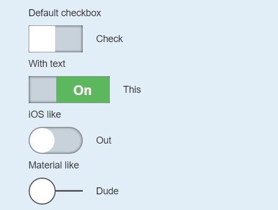Turn off the green On switch
Screen dimensions: 278x210
tap(69, 90)
